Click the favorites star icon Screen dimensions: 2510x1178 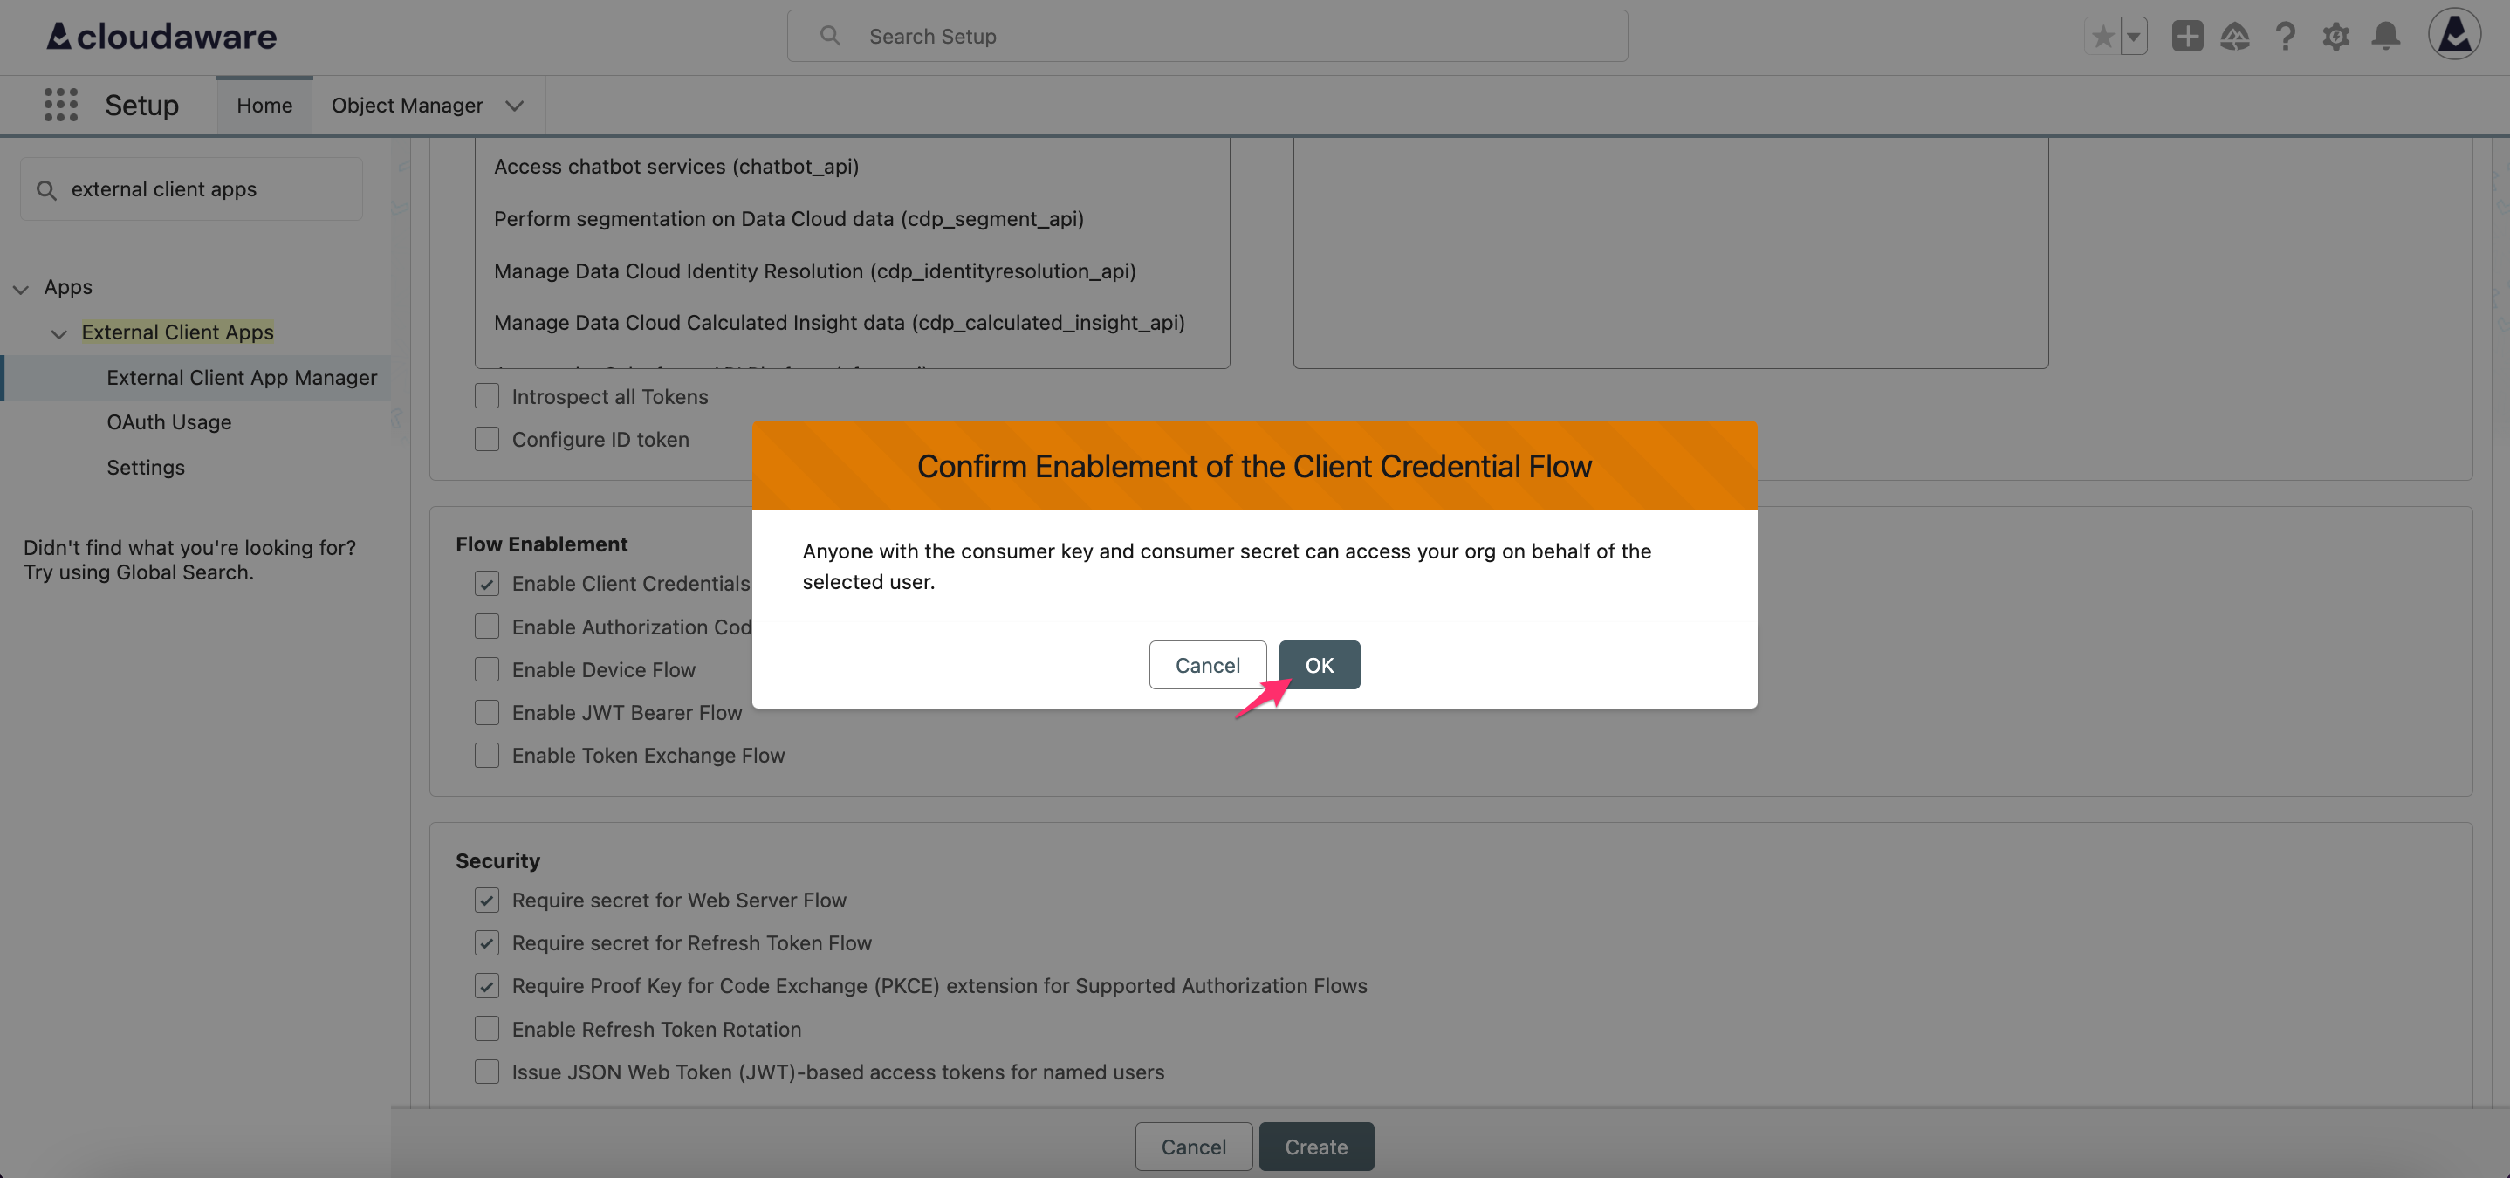(x=2103, y=36)
